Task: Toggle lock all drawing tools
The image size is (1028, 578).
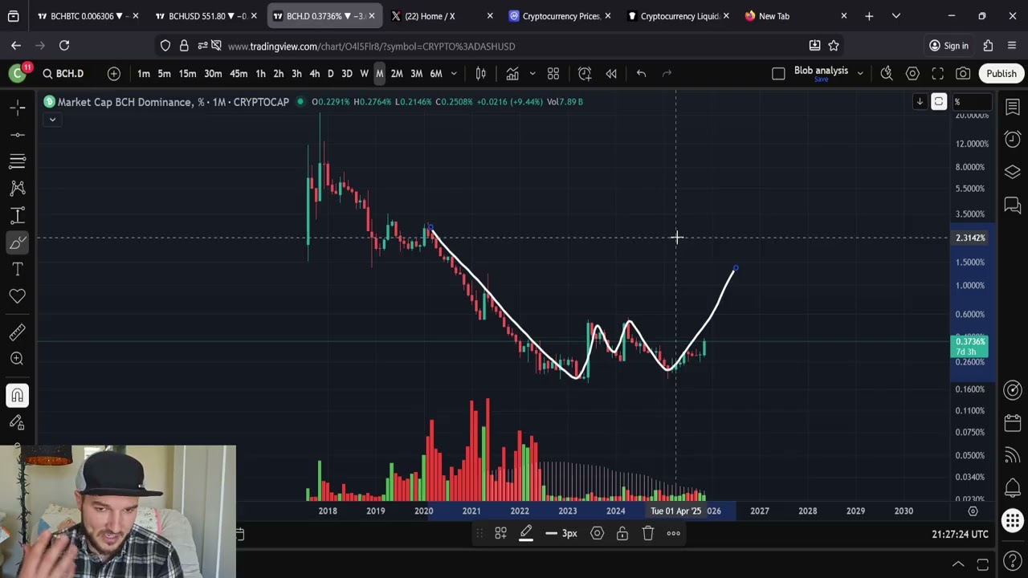Action: click(18, 422)
